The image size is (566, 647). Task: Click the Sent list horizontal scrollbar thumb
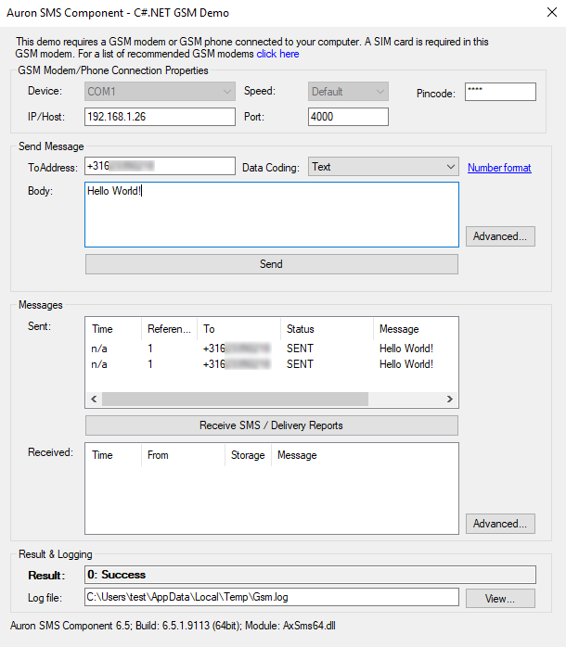pos(235,400)
